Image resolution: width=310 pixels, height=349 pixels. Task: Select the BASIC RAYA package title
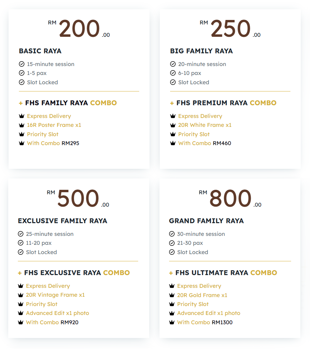(x=40, y=51)
